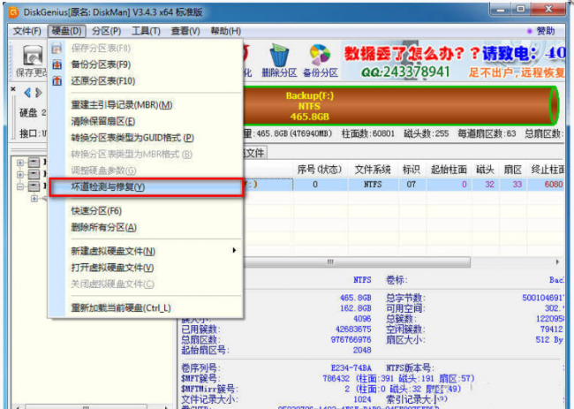Click the 备份分区 colorful icon
The width and height of the screenshot is (574, 409).
tap(321, 60)
